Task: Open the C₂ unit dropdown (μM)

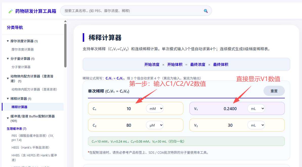Action: coord(155,125)
